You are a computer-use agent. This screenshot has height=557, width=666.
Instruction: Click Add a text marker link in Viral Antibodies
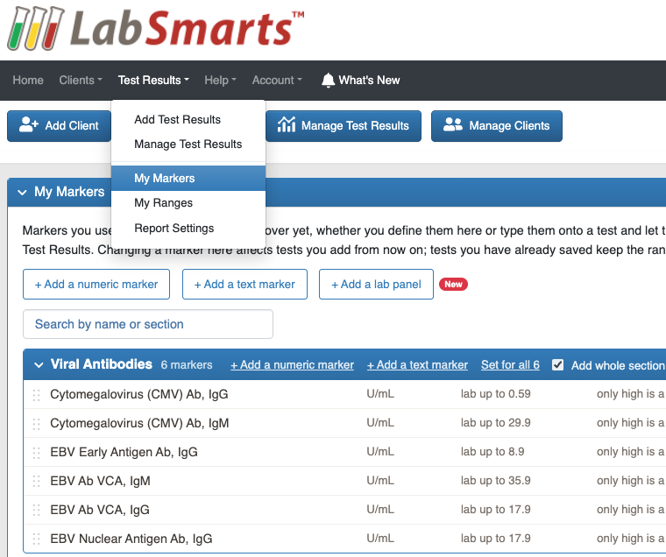[417, 364]
